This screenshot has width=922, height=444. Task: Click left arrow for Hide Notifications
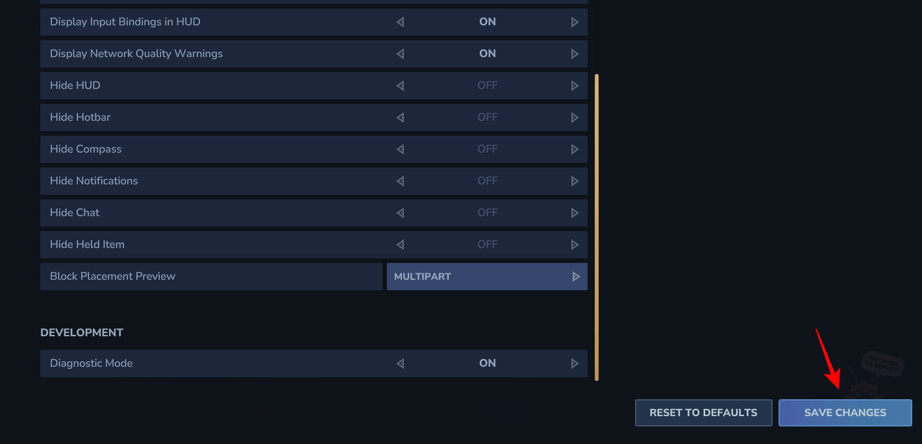[x=400, y=181]
